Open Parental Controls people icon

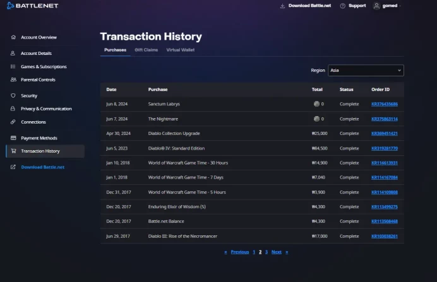click(13, 79)
